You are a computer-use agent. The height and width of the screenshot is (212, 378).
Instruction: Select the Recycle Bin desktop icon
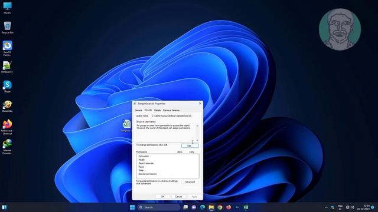[7, 27]
